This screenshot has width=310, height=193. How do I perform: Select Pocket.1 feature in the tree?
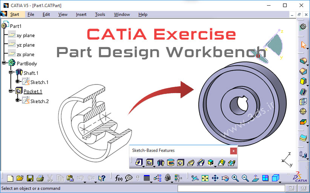click(32, 91)
